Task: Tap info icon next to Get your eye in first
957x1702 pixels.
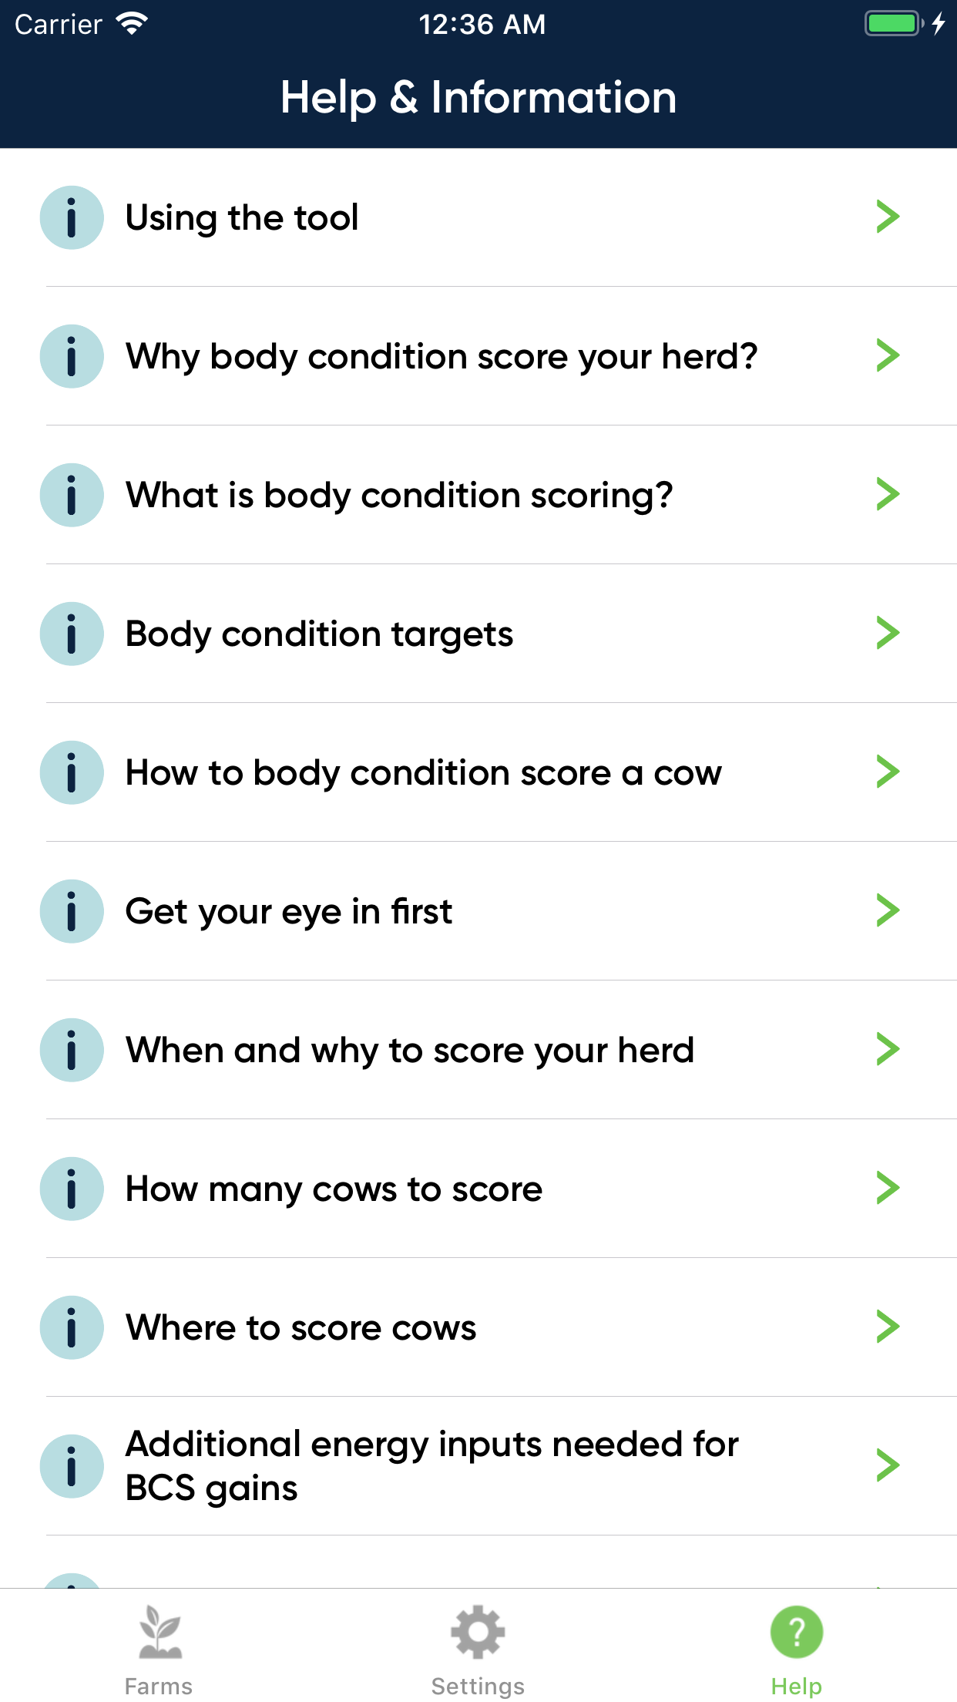Action: [72, 911]
